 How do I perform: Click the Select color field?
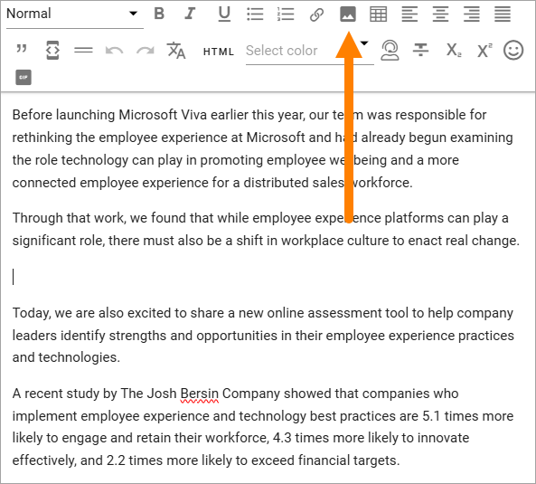[309, 51]
